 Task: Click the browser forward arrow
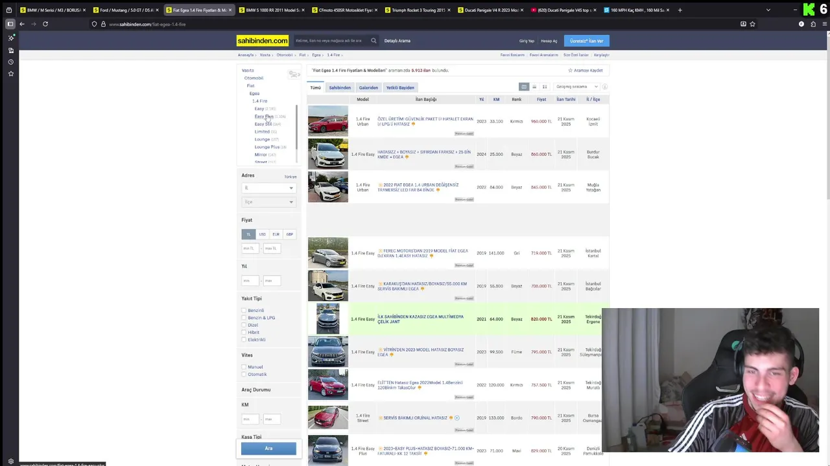pyautogui.click(x=32, y=24)
